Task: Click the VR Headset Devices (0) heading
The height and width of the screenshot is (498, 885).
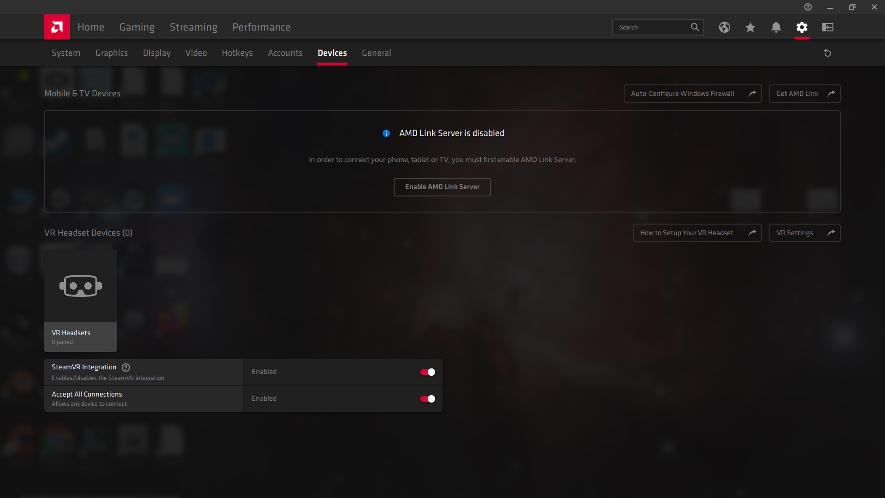Action: (88, 233)
